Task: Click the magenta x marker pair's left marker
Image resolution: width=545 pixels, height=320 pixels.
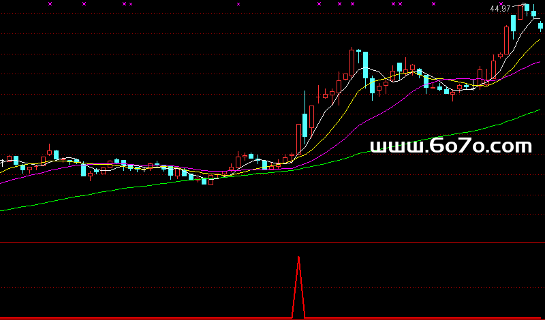Action: 124,4
